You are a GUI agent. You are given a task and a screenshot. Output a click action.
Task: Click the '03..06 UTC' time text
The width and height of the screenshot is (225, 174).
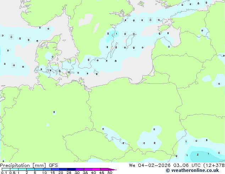187,165
